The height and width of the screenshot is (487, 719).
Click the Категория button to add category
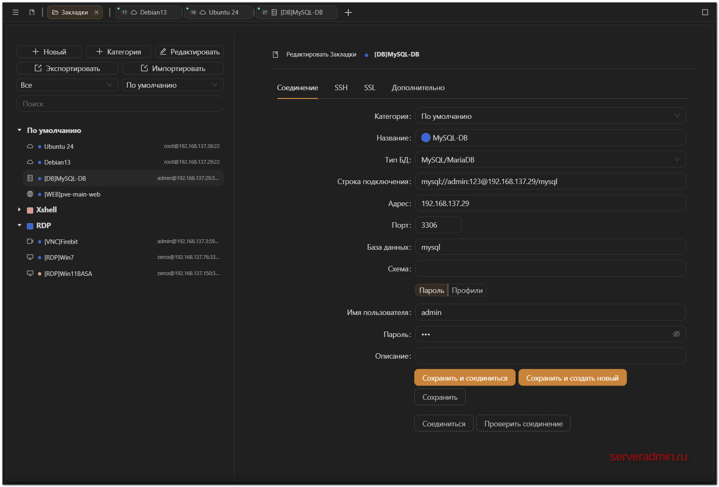click(118, 52)
